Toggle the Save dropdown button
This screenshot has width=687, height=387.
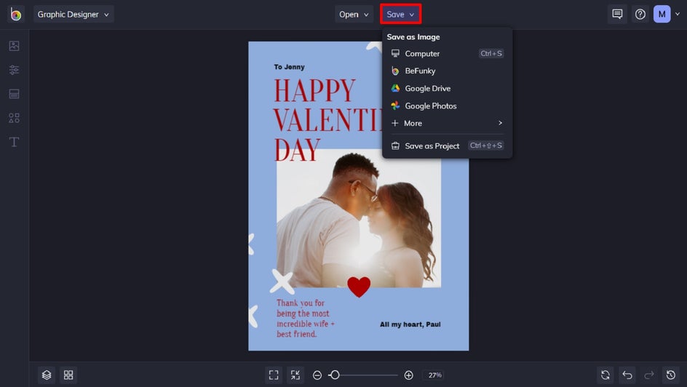(400, 14)
